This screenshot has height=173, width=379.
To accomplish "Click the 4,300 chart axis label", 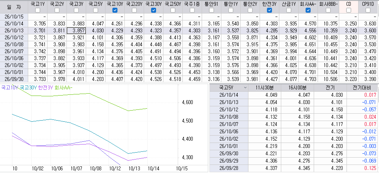I will [x=187, y=157].
